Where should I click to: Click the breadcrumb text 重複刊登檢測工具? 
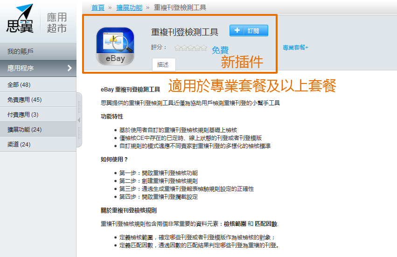coord(180,7)
